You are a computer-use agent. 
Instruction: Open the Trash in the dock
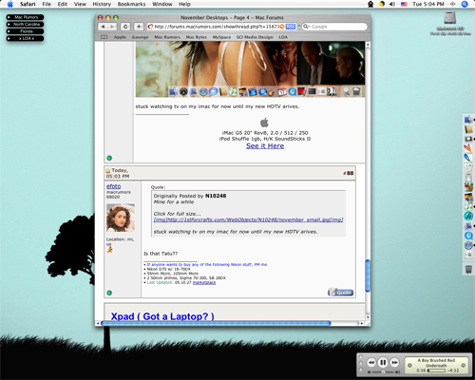pyautogui.click(x=468, y=270)
